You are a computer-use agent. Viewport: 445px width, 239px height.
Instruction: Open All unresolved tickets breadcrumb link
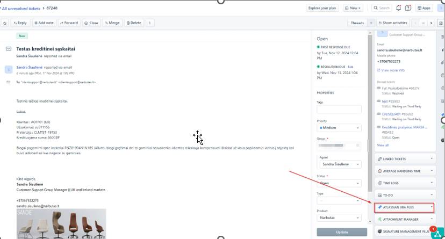21,9
